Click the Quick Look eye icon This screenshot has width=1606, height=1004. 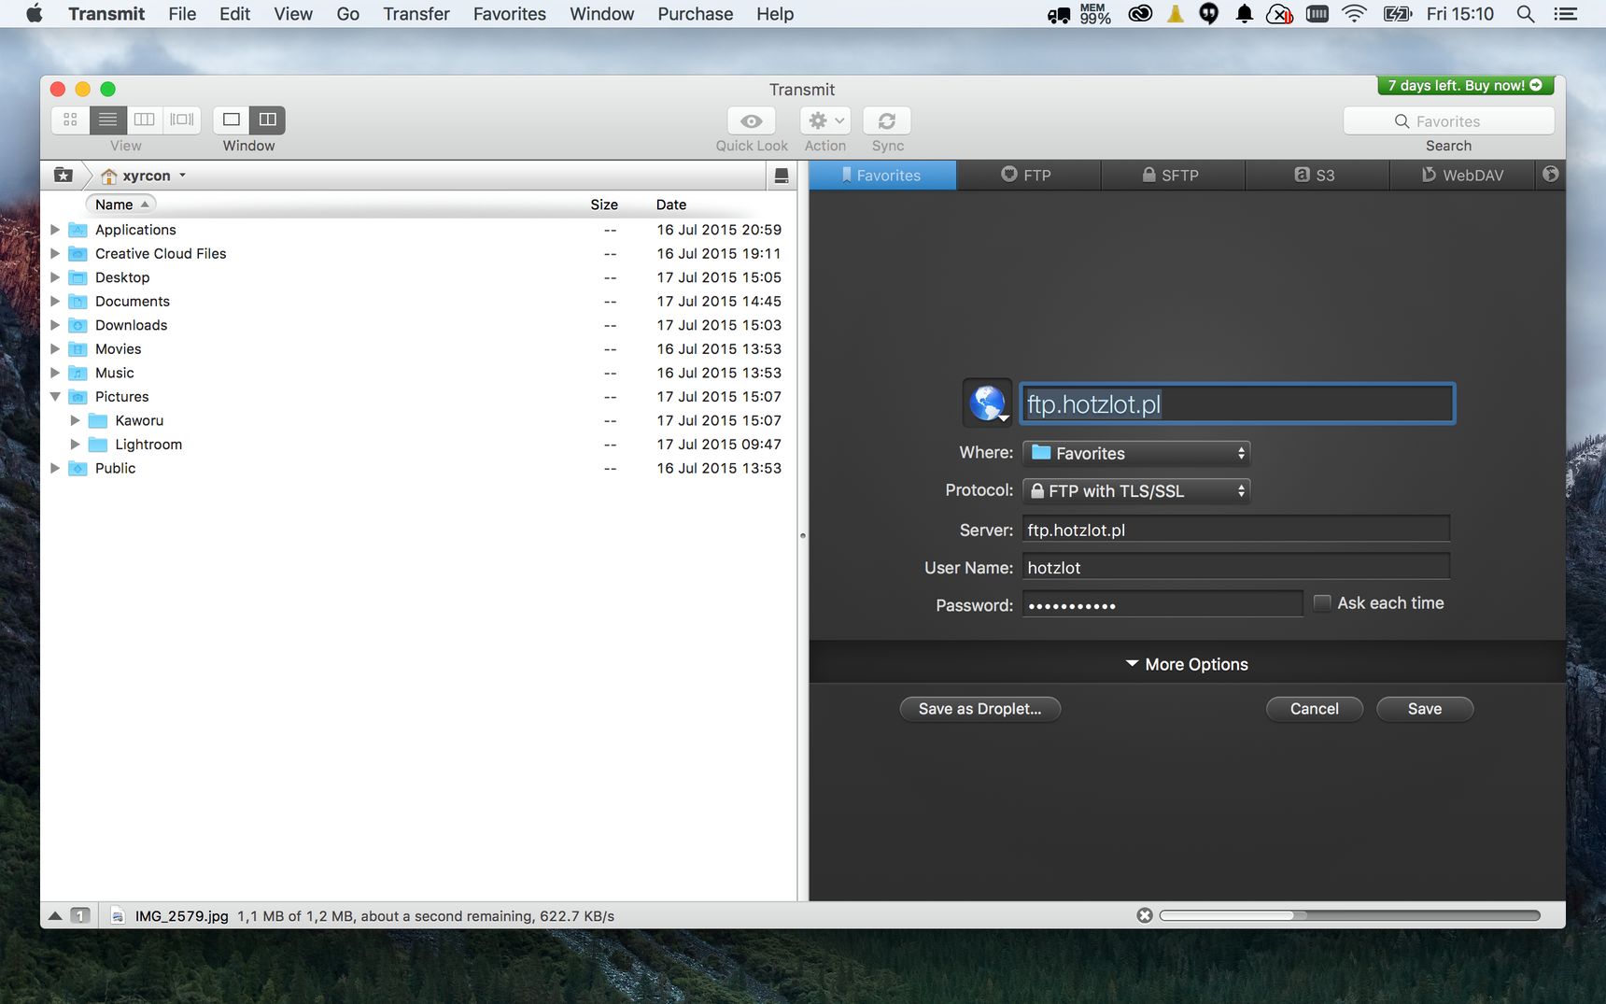click(x=752, y=121)
